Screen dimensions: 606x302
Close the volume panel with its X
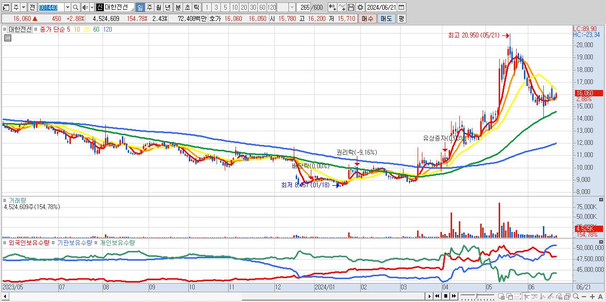(601, 199)
